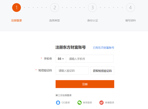The image size is (148, 109).
Task: Click the 微博登录 text link
Action: tap(110, 103)
